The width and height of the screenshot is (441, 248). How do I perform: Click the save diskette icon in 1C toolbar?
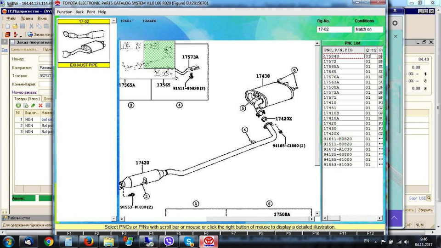coord(23,26)
